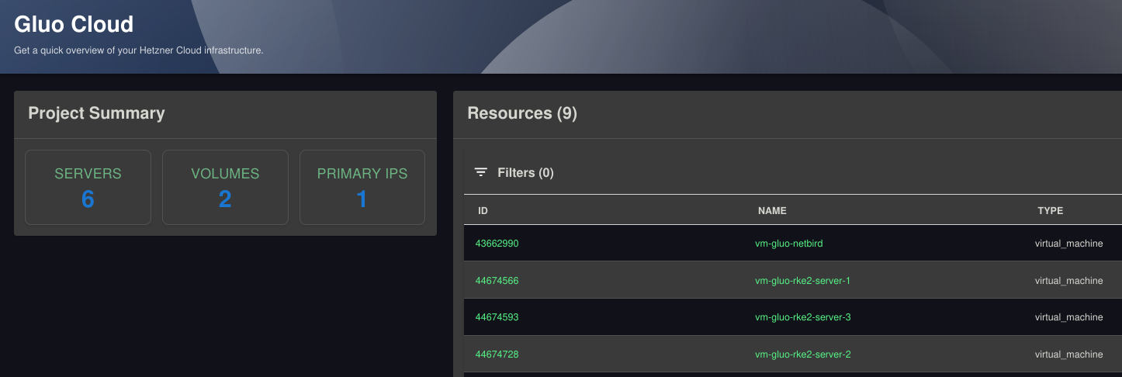Open resource ID 43662990
The height and width of the screenshot is (377, 1122).
[x=497, y=244]
